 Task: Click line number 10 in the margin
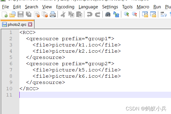9,89
